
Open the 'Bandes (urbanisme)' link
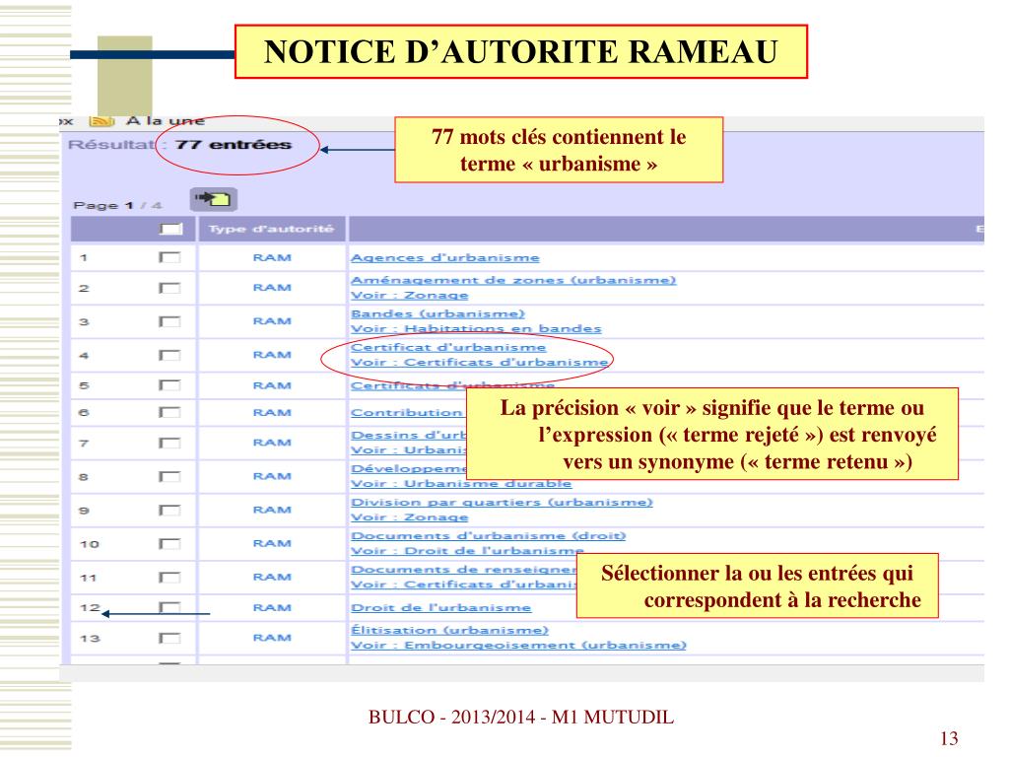coord(438,313)
